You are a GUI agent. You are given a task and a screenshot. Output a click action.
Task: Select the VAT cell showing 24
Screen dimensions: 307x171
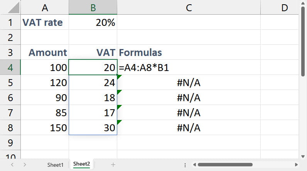pos(93,83)
